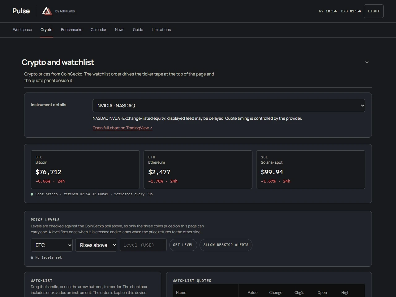Viewport: 396px width, 297px height.
Task: Click the WATCHLIST panel heading
Action: [x=41, y=281]
